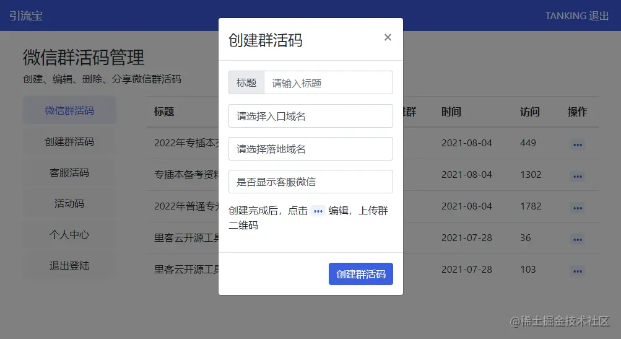The height and width of the screenshot is (339, 621).
Task: Click the 微信群活码管理 page heading
Action: (84, 58)
